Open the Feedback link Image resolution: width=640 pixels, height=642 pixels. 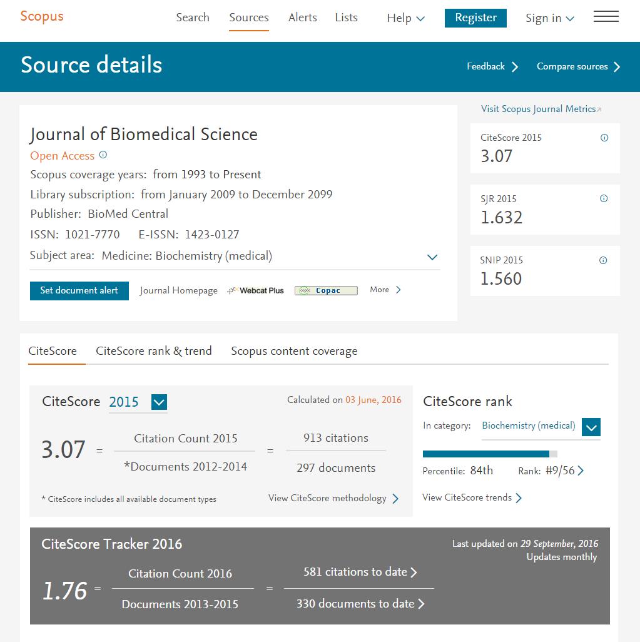pyautogui.click(x=492, y=67)
